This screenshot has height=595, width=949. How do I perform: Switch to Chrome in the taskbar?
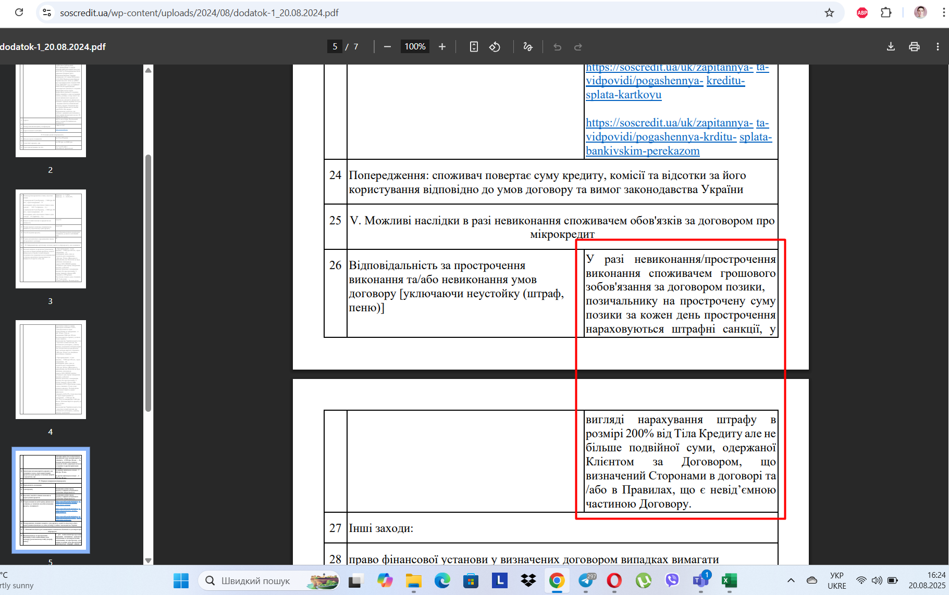pos(557,580)
